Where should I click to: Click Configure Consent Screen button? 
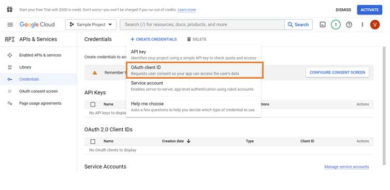[337, 72]
